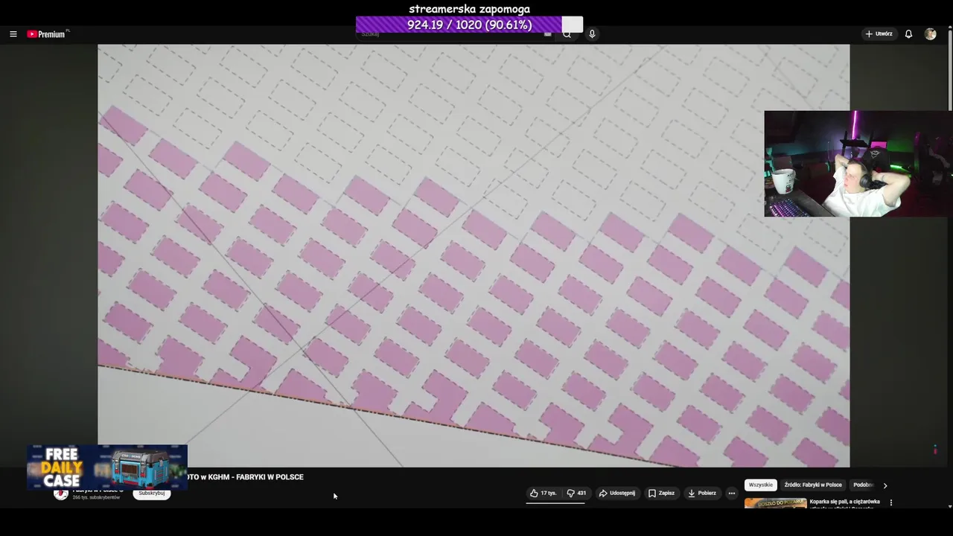Select the Źródło: Fabryki w Polsce chip
Screen dimensions: 953x536
(x=813, y=485)
